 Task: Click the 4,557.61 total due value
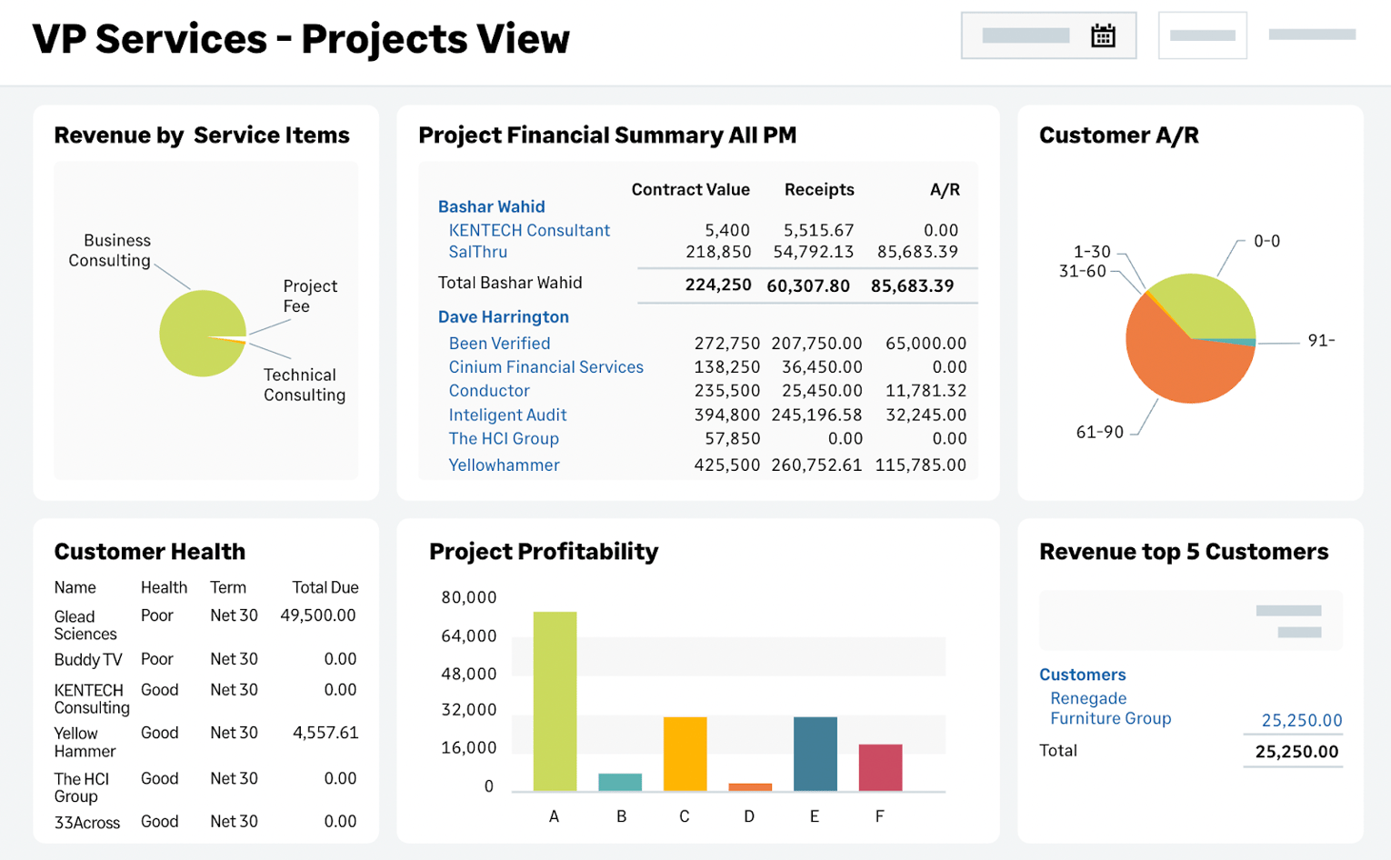point(325,732)
